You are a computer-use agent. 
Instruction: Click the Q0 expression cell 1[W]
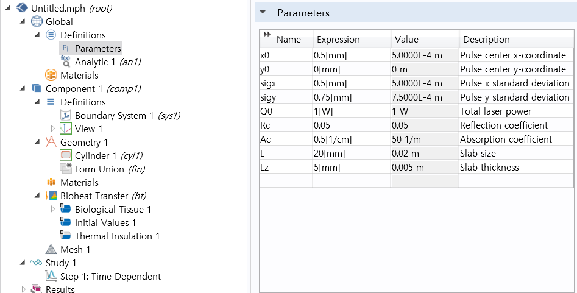click(351, 111)
